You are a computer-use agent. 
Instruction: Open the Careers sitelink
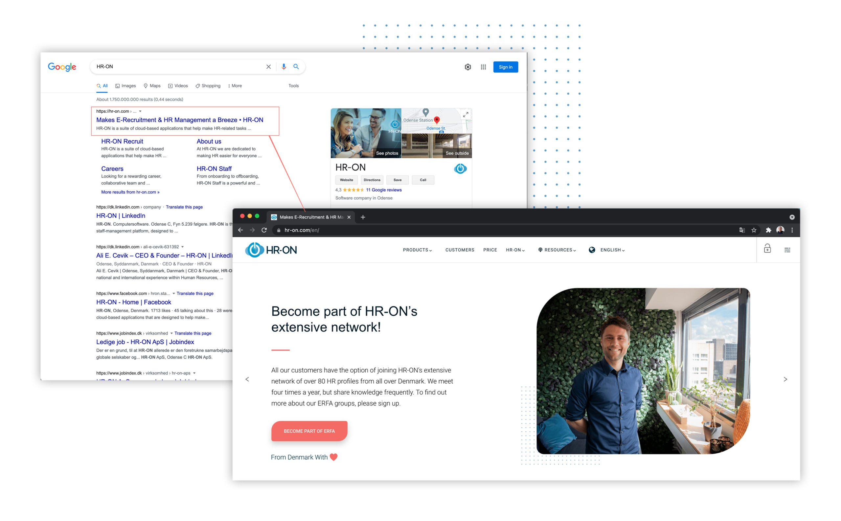click(112, 169)
